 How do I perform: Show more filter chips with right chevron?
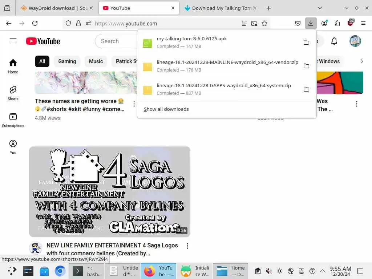[361, 61]
